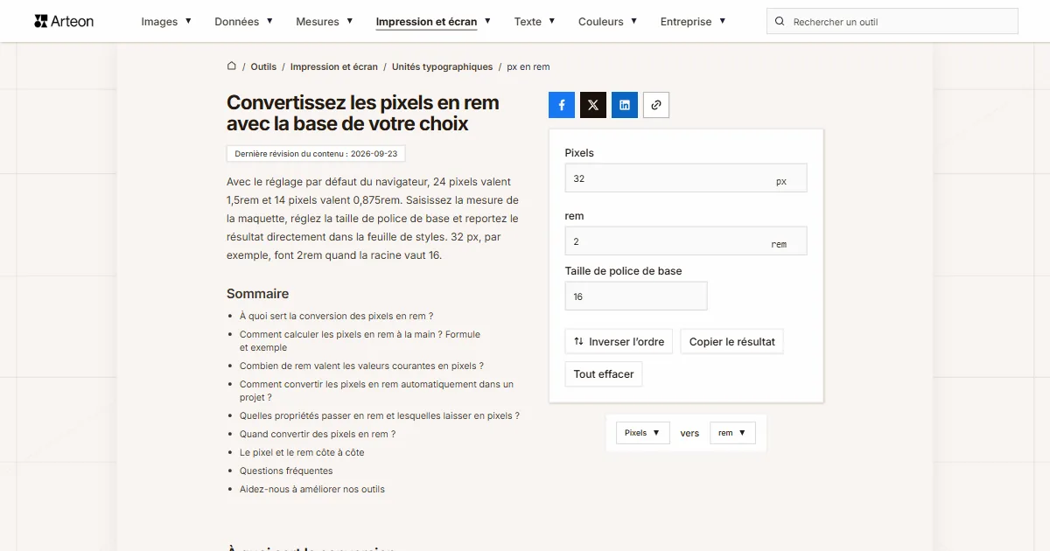The height and width of the screenshot is (551, 1050).
Task: Click the Tout effacer button
Action: click(x=604, y=374)
